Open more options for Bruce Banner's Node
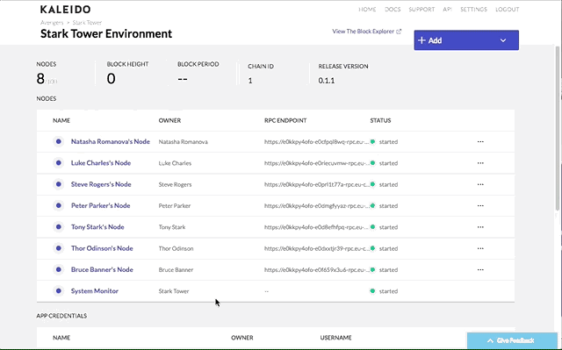Viewport: 562px width, 350px height. [480, 269]
